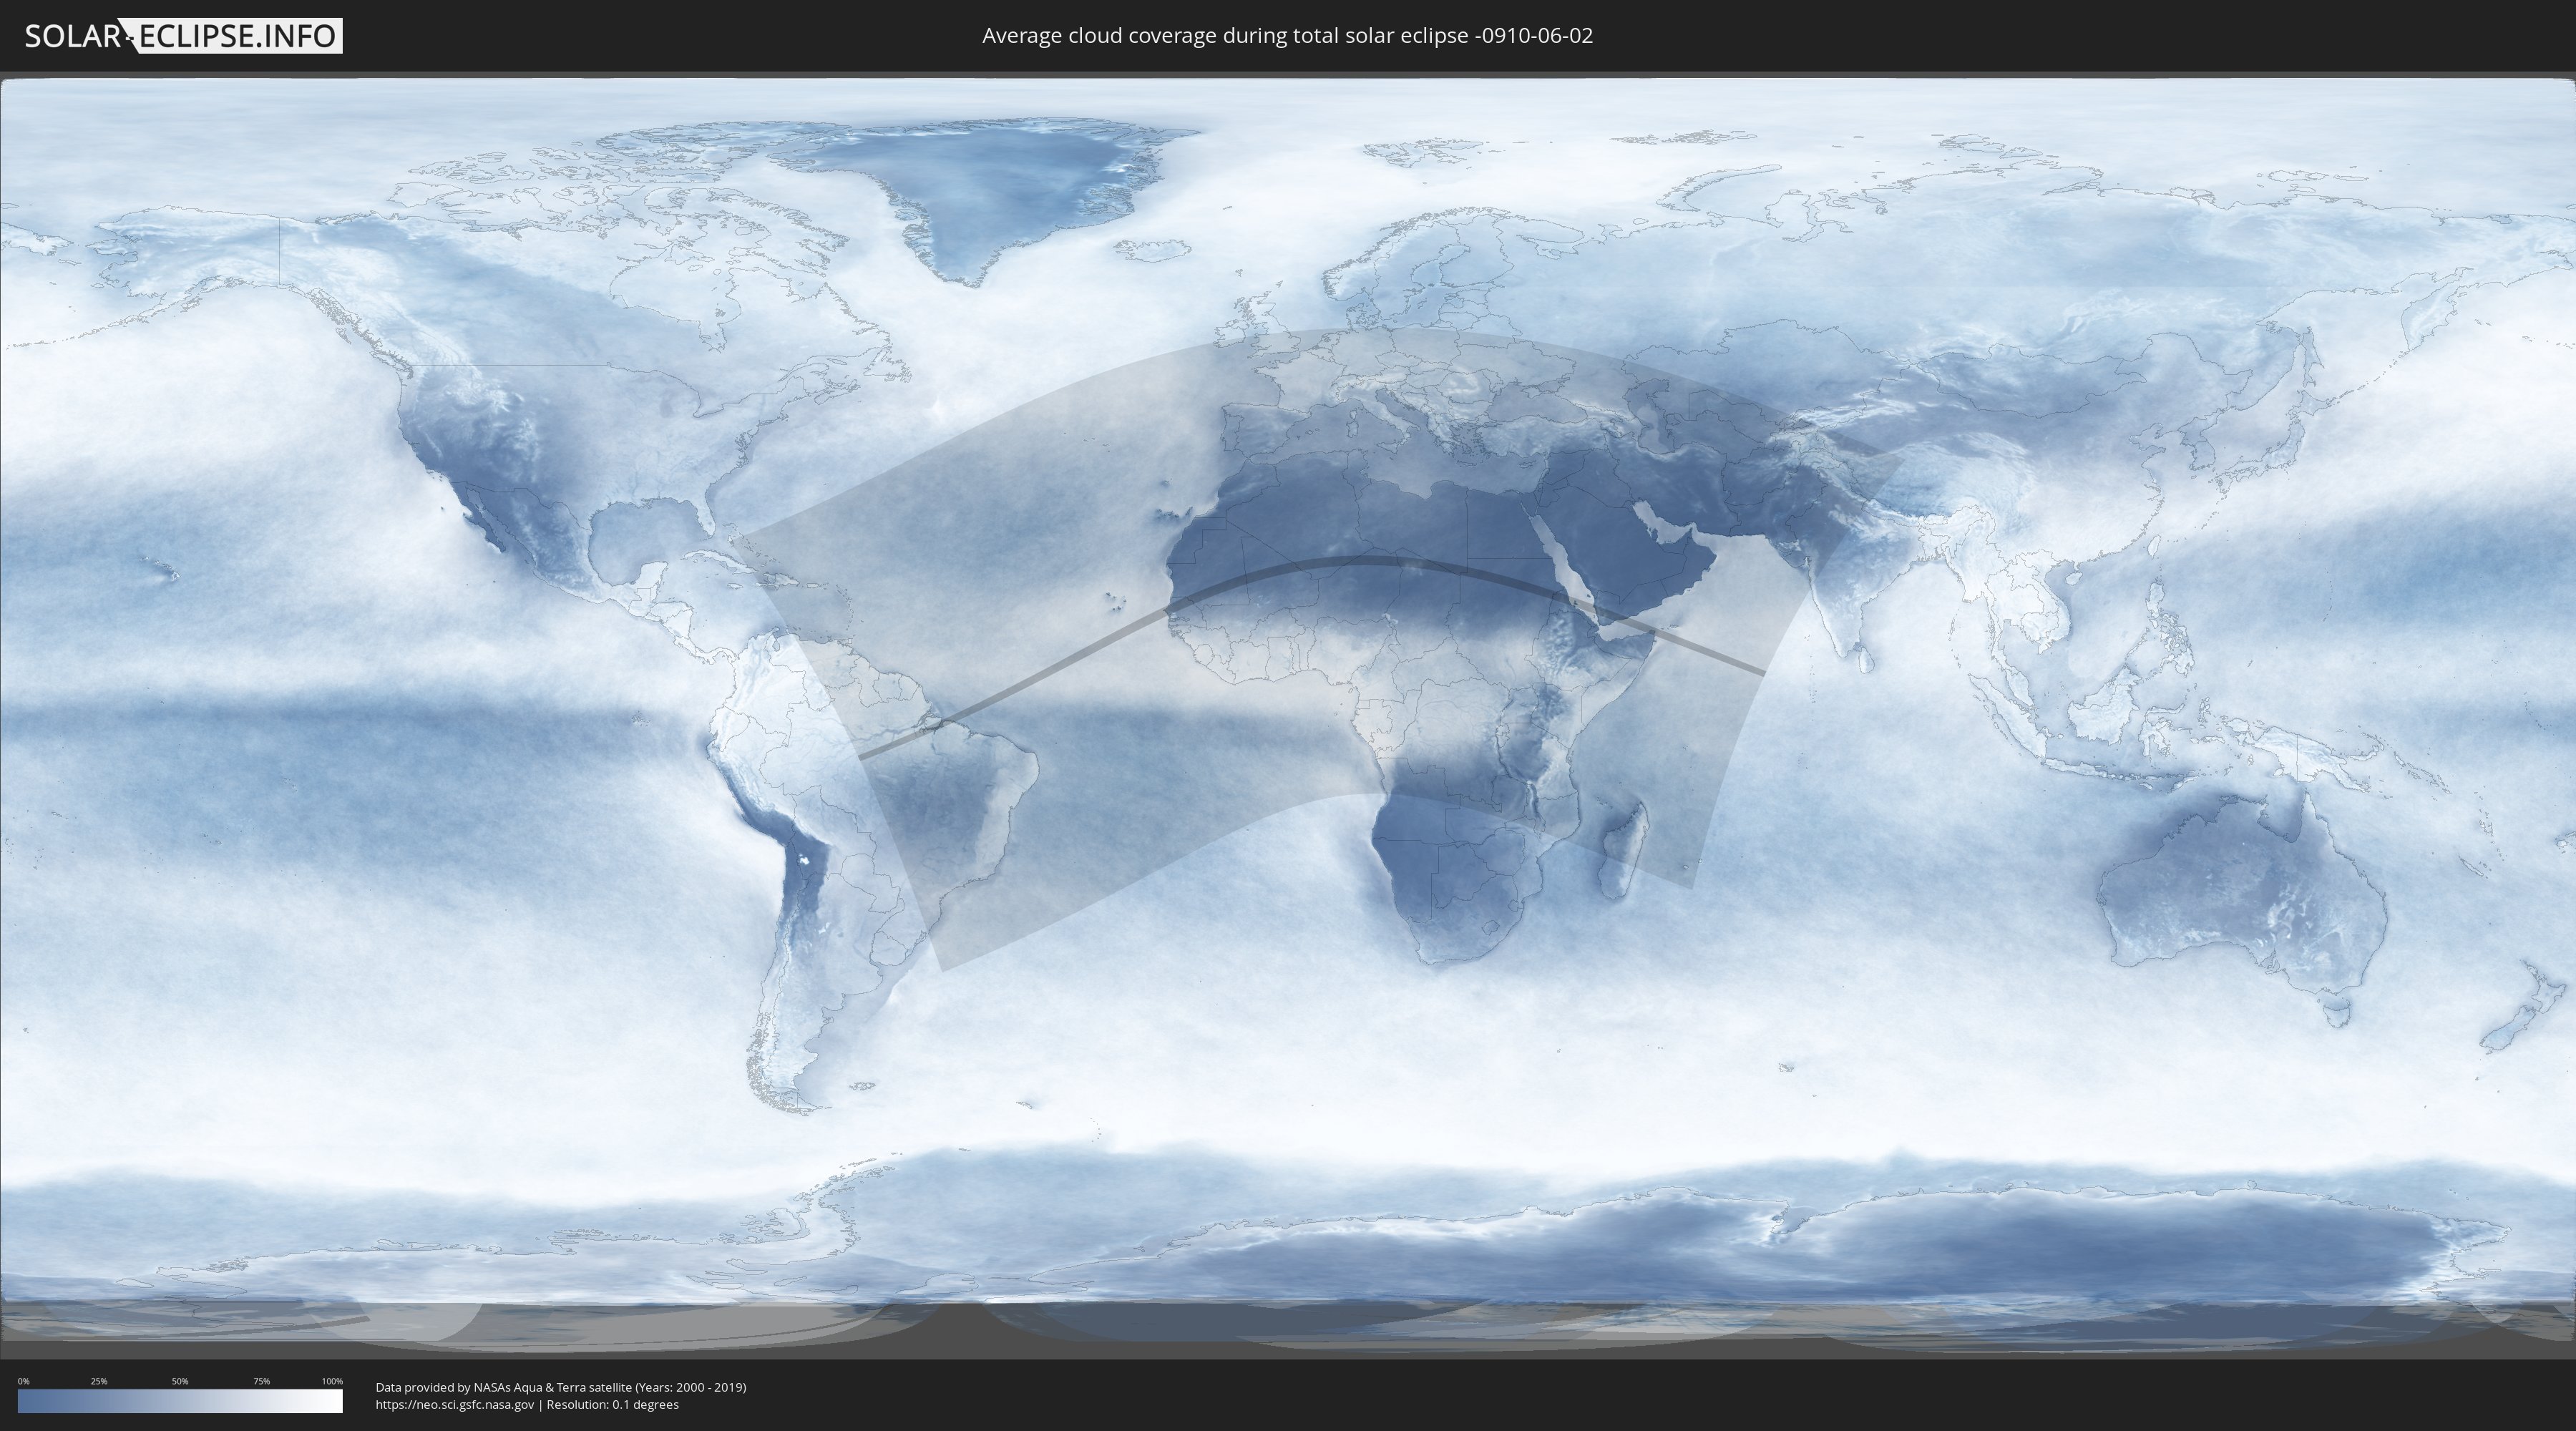The height and width of the screenshot is (1431, 2576).
Task: Click the SOLAR-ECLIPSE.INFO logo
Action: 182,36
